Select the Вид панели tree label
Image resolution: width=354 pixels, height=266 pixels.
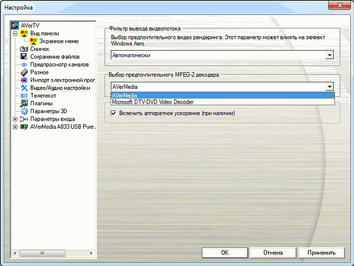[44, 34]
